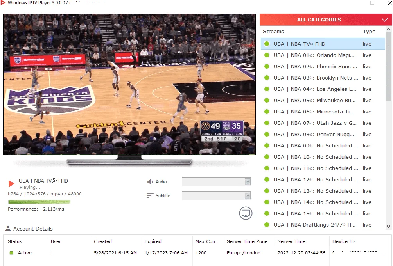This screenshot has width=393, height=266.
Task: Click green dot beside NBA 14 stream
Action: click(267, 202)
